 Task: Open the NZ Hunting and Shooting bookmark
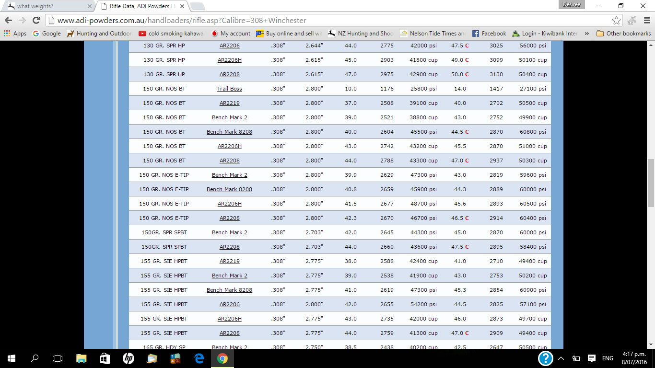(361, 34)
